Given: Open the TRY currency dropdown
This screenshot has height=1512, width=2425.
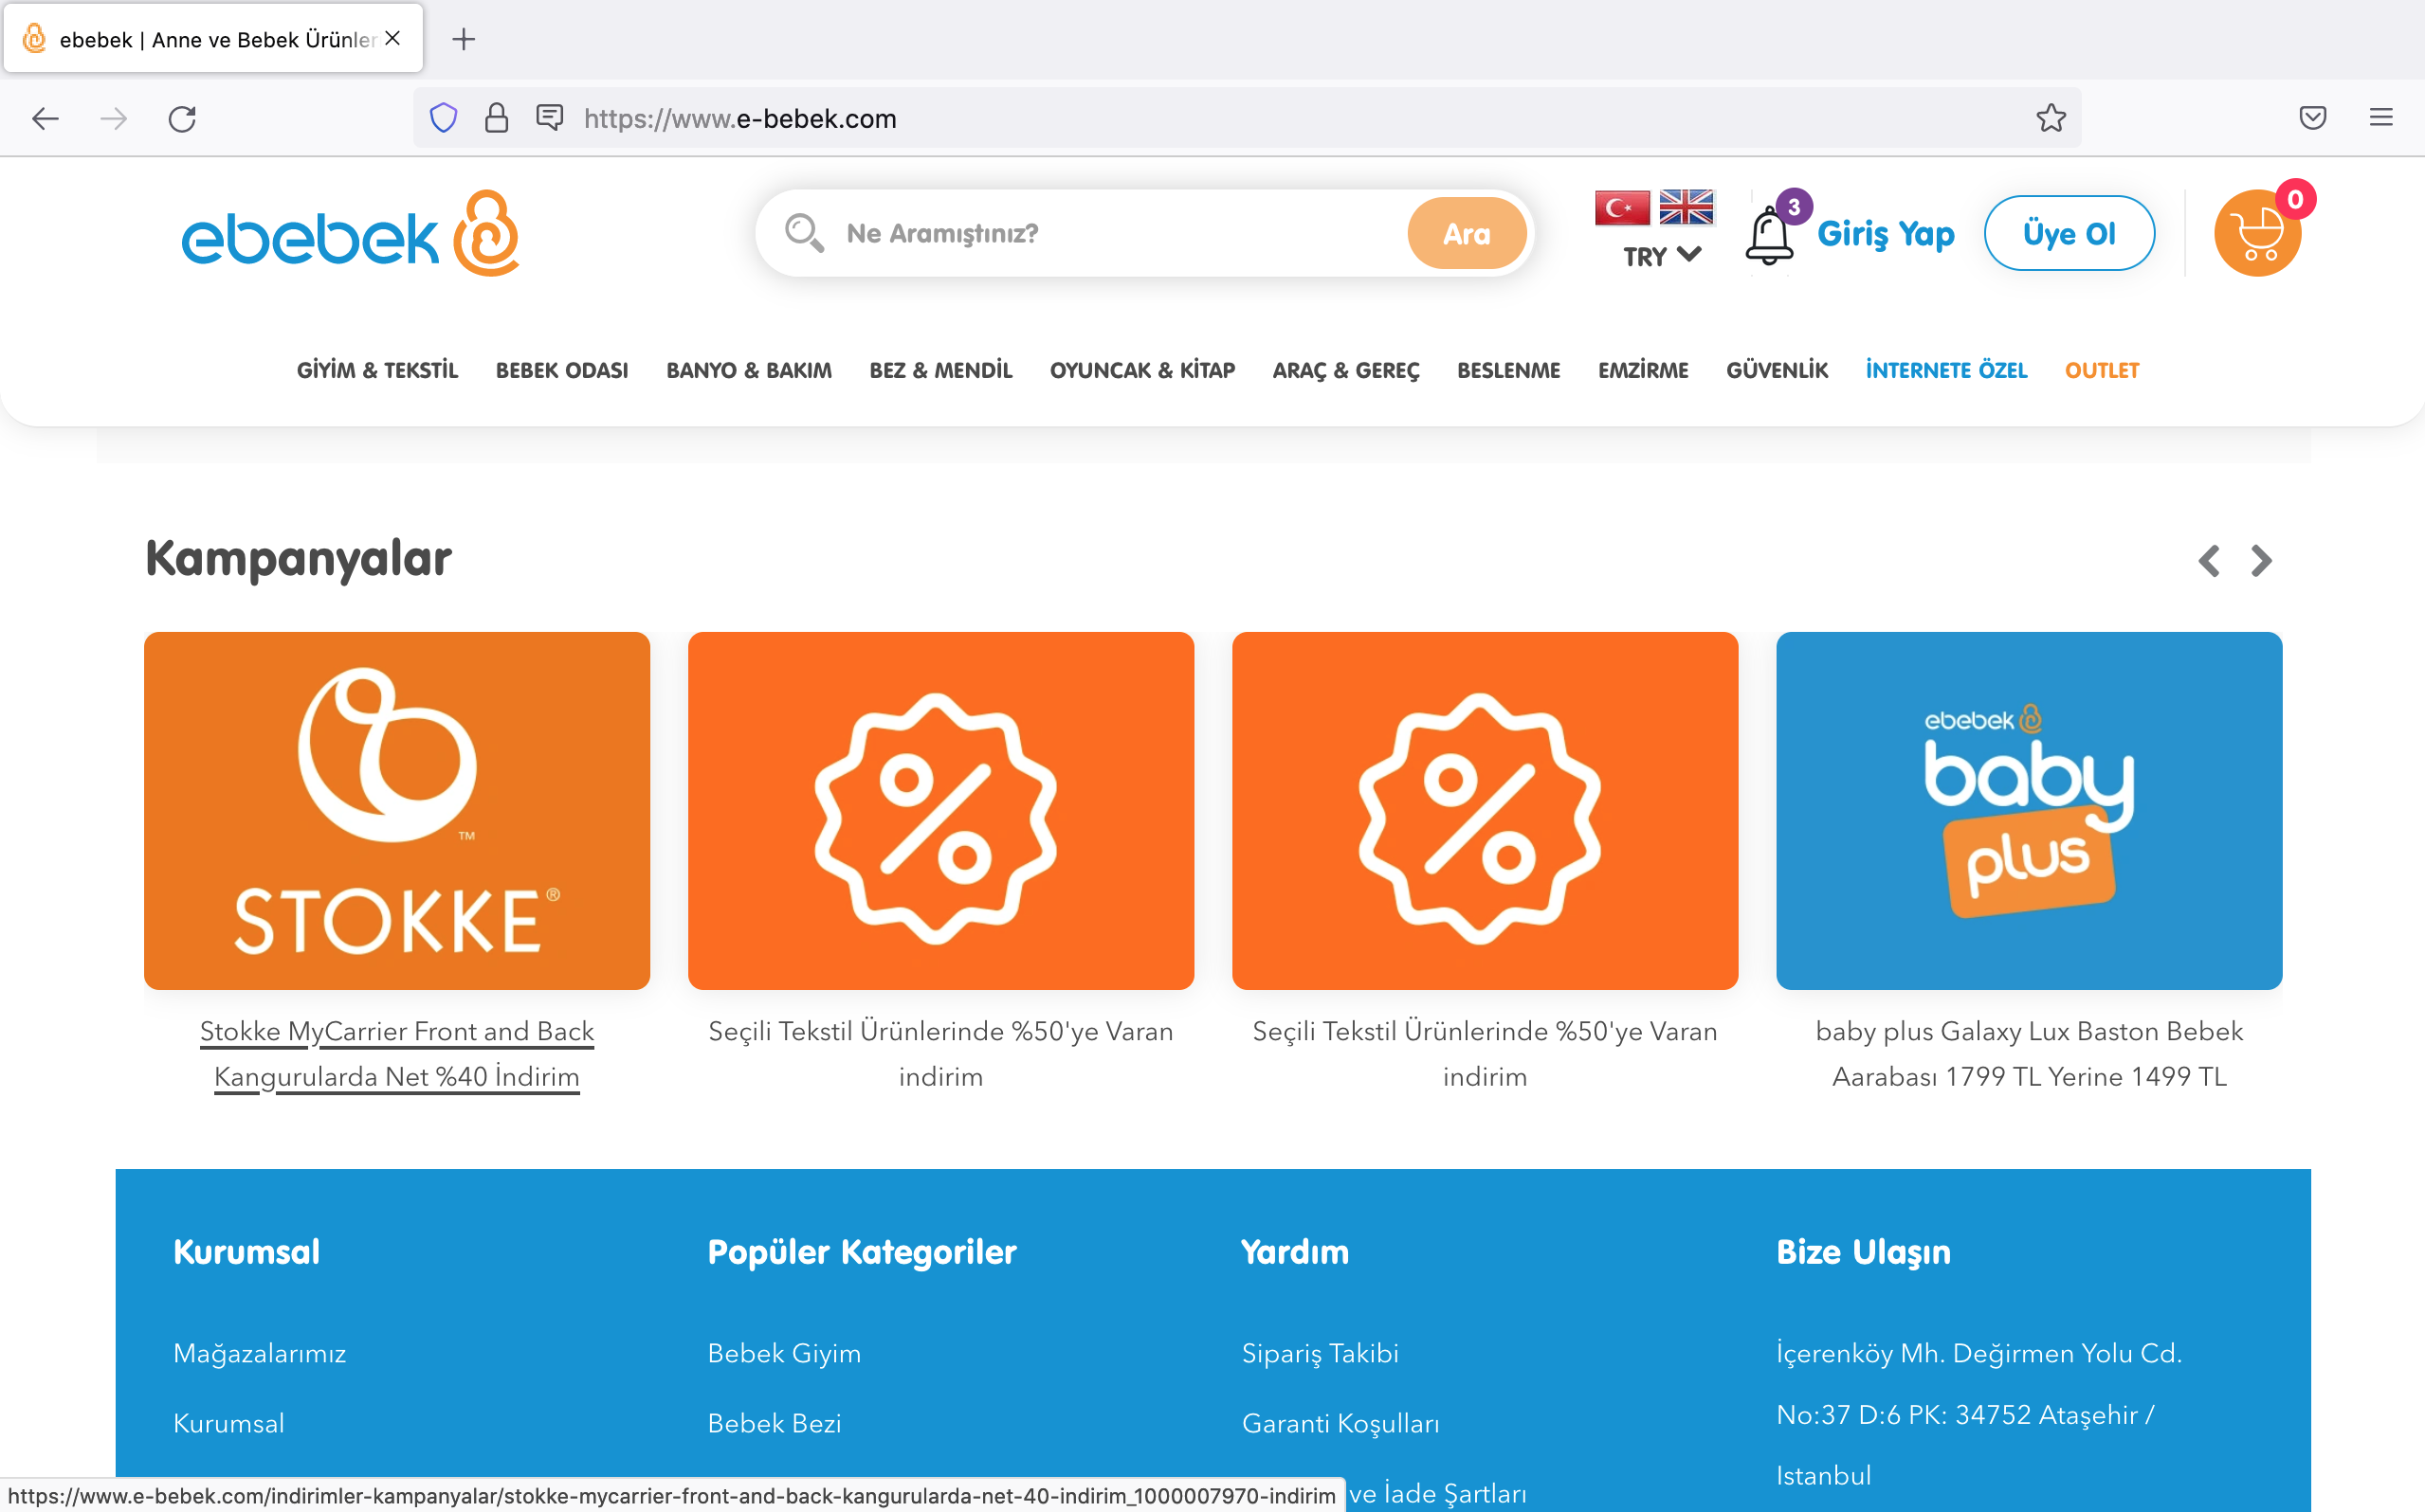Looking at the screenshot, I should pyautogui.click(x=1655, y=256).
